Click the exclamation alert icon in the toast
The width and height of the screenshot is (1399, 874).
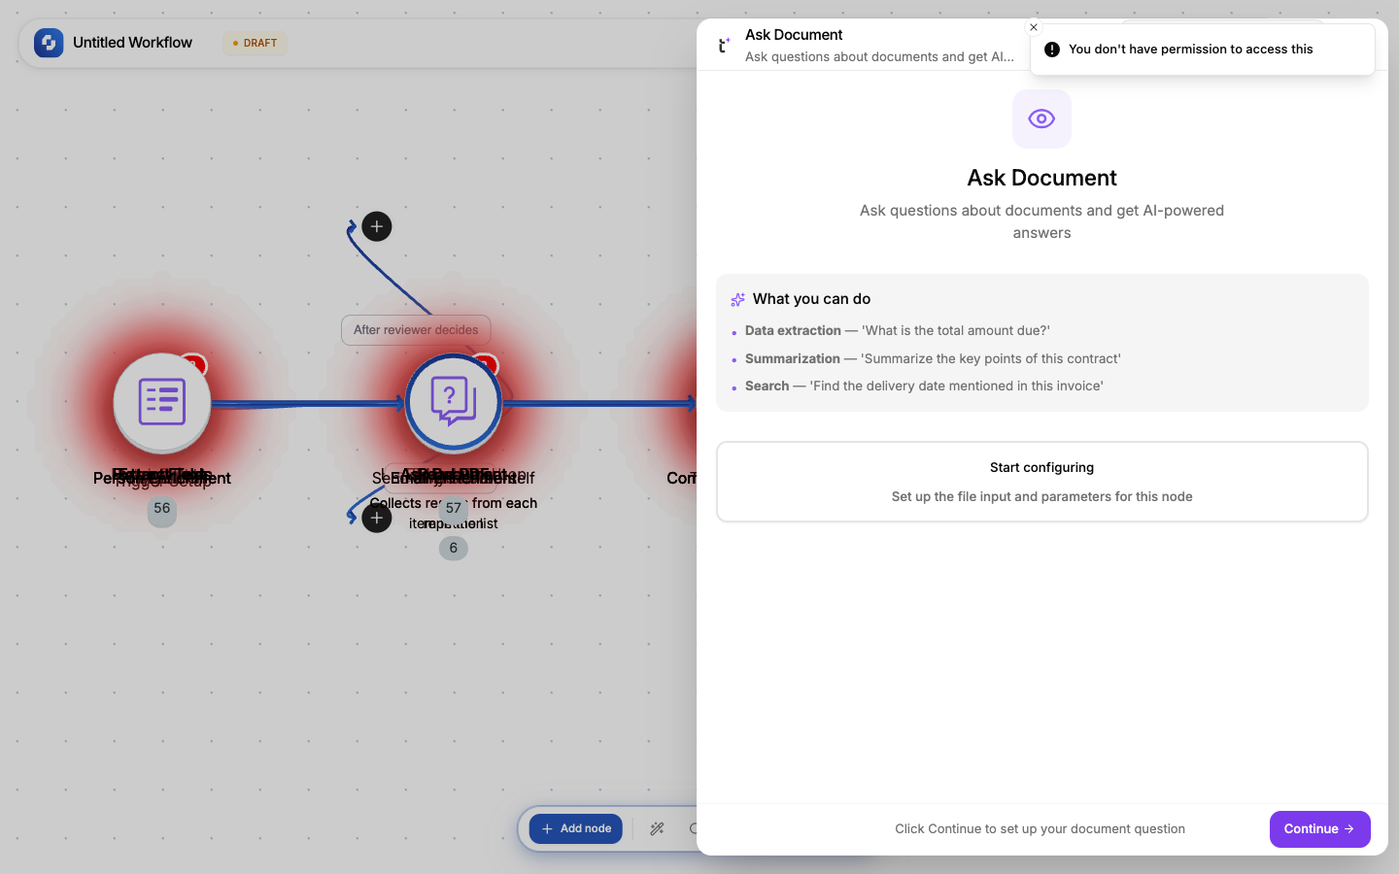coord(1051,50)
